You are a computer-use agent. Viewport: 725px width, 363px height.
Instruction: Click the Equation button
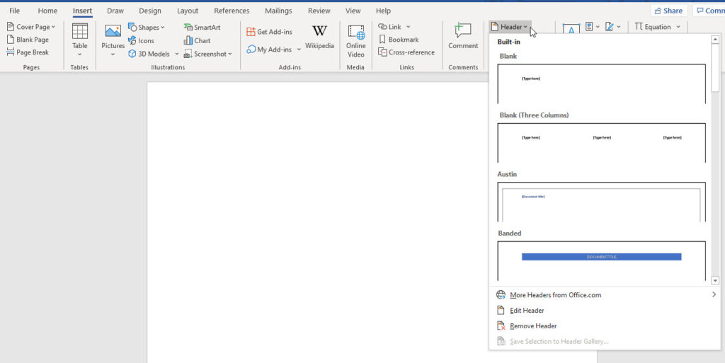(x=653, y=27)
